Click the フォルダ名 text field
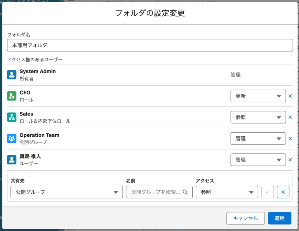299x231 pixels. click(x=150, y=45)
